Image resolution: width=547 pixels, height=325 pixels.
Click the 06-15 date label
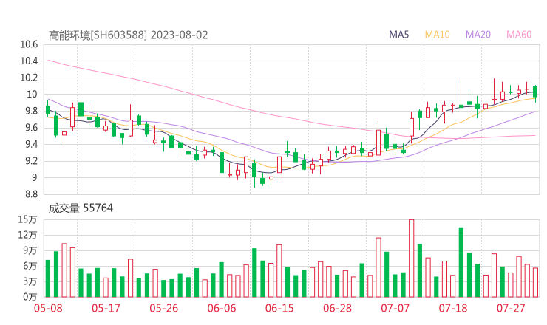[x=279, y=308]
